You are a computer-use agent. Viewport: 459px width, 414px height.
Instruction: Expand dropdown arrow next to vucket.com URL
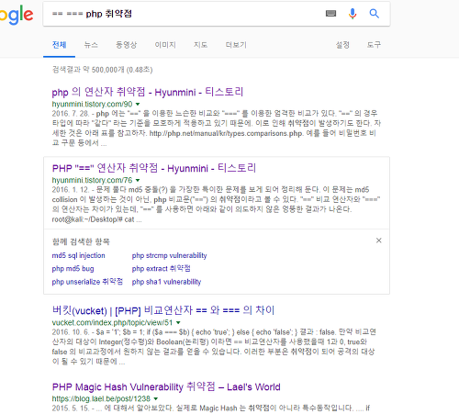pos(178,323)
